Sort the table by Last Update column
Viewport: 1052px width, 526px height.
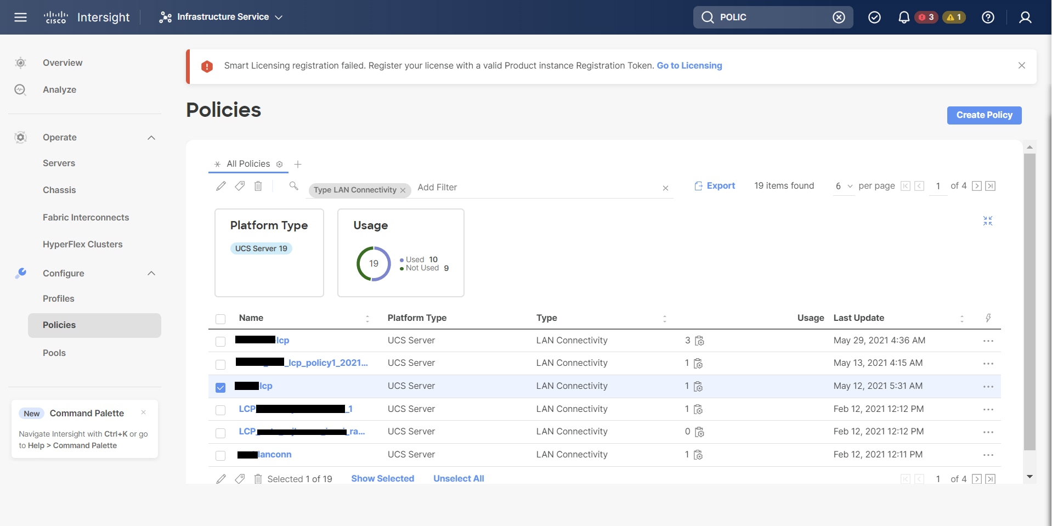(x=962, y=318)
